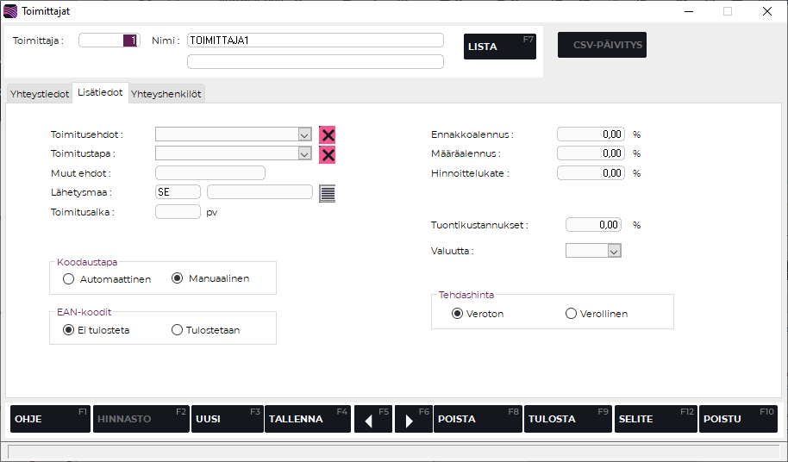Click the Toimitusaika days input field
This screenshot has width=788, height=462.
click(x=178, y=211)
